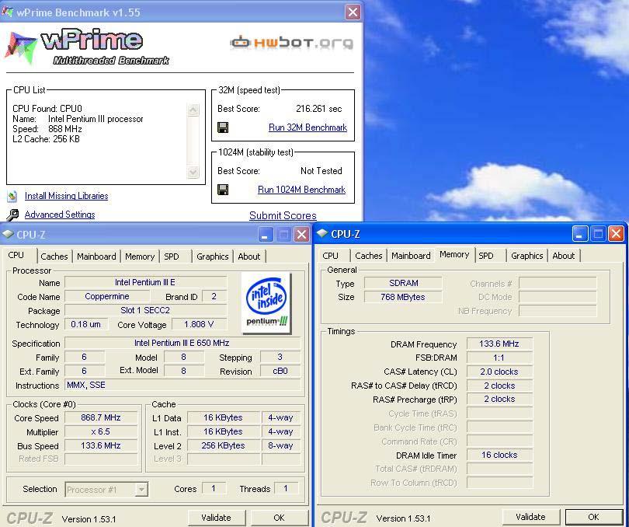Click the Package field Slot 1 SECC2
The height and width of the screenshot is (527, 629).
point(145,310)
